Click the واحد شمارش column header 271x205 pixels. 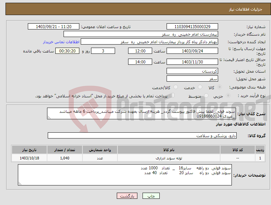100,150
